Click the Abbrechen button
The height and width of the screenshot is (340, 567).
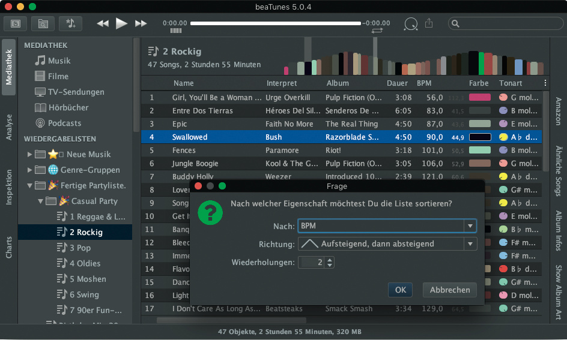(450, 290)
